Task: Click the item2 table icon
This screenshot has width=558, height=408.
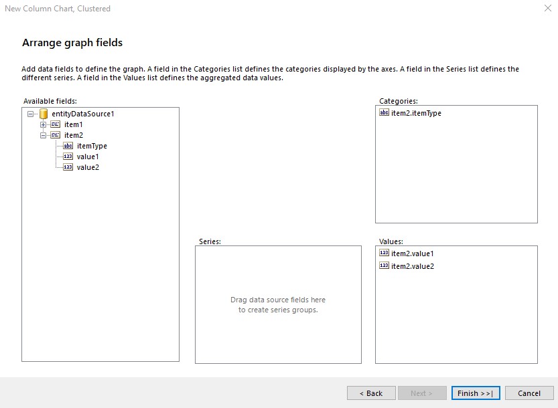Action: [x=55, y=135]
